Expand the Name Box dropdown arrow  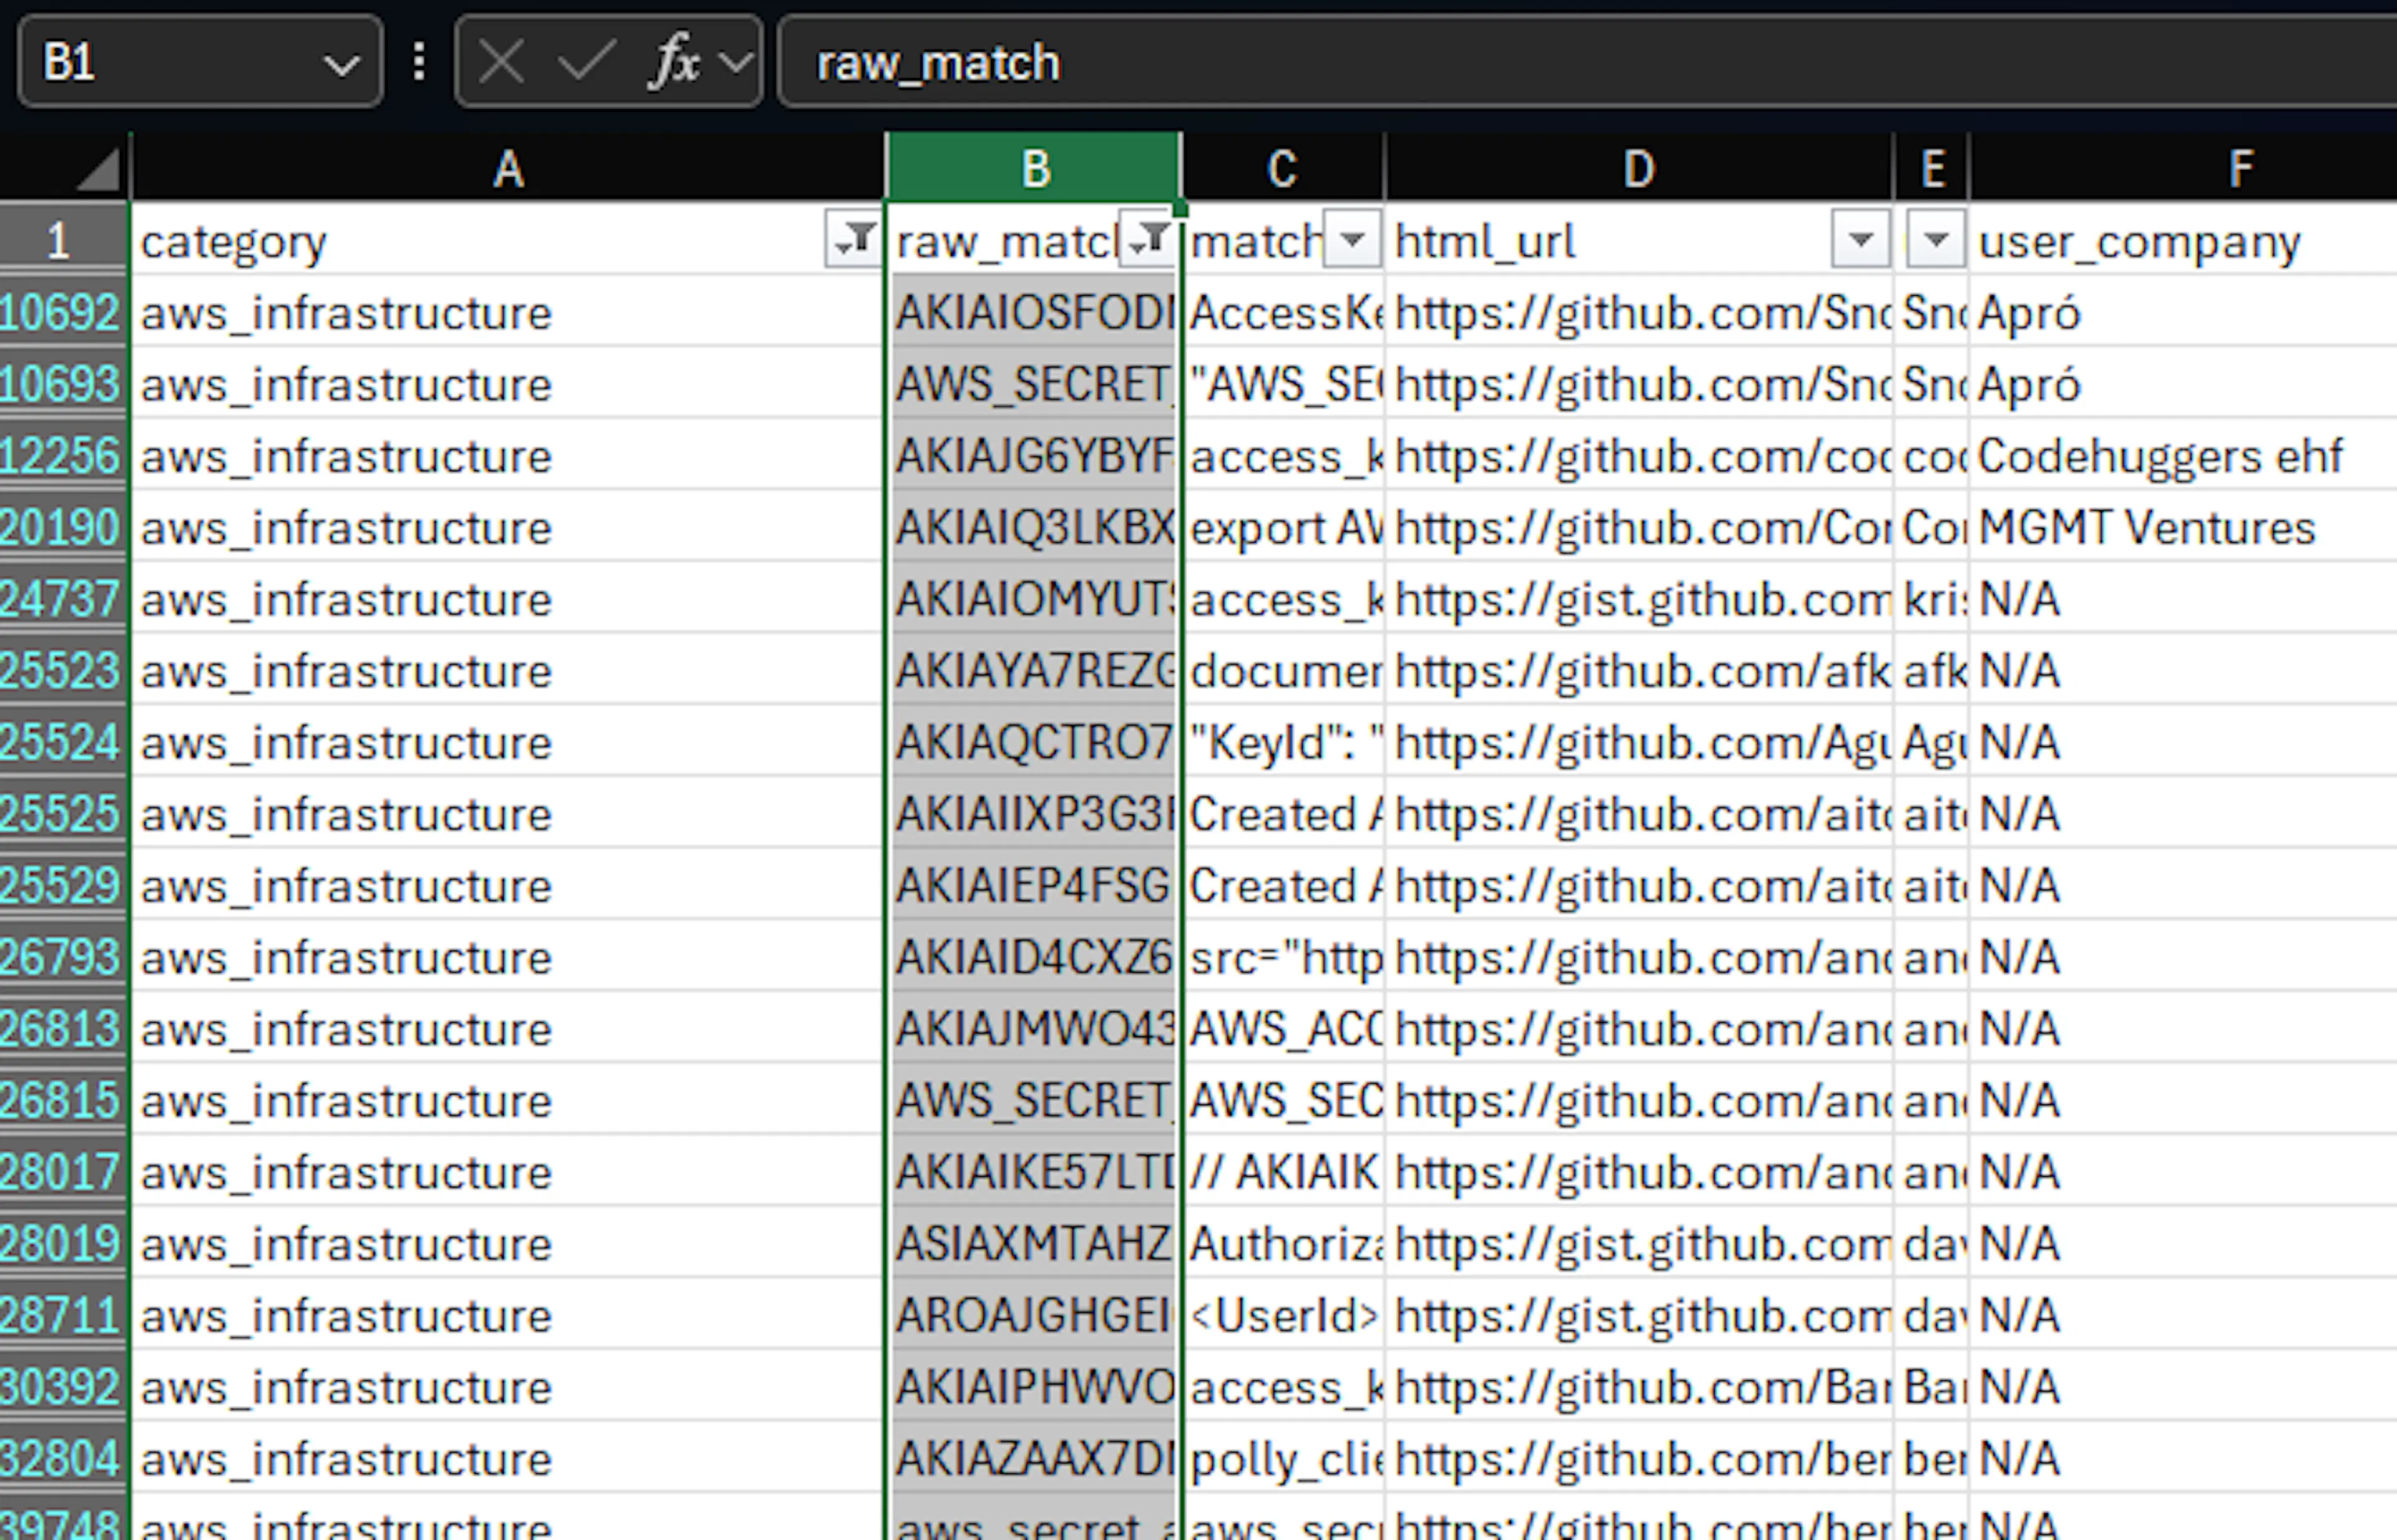(342, 66)
